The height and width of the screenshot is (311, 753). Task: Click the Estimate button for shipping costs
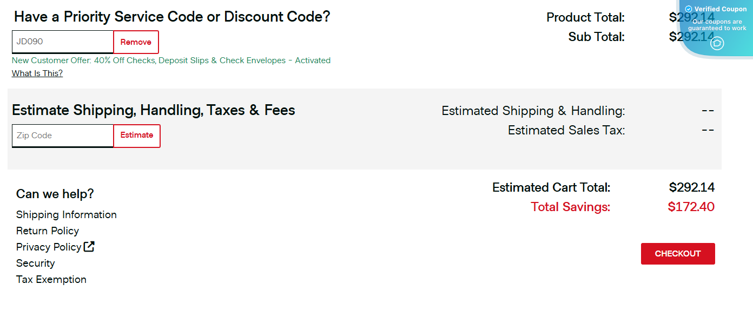(x=136, y=136)
